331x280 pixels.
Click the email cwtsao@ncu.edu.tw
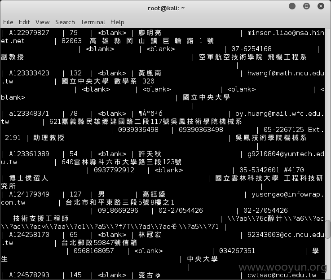click(x=282, y=275)
